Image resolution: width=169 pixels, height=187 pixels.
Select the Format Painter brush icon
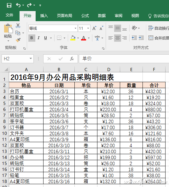18,40
